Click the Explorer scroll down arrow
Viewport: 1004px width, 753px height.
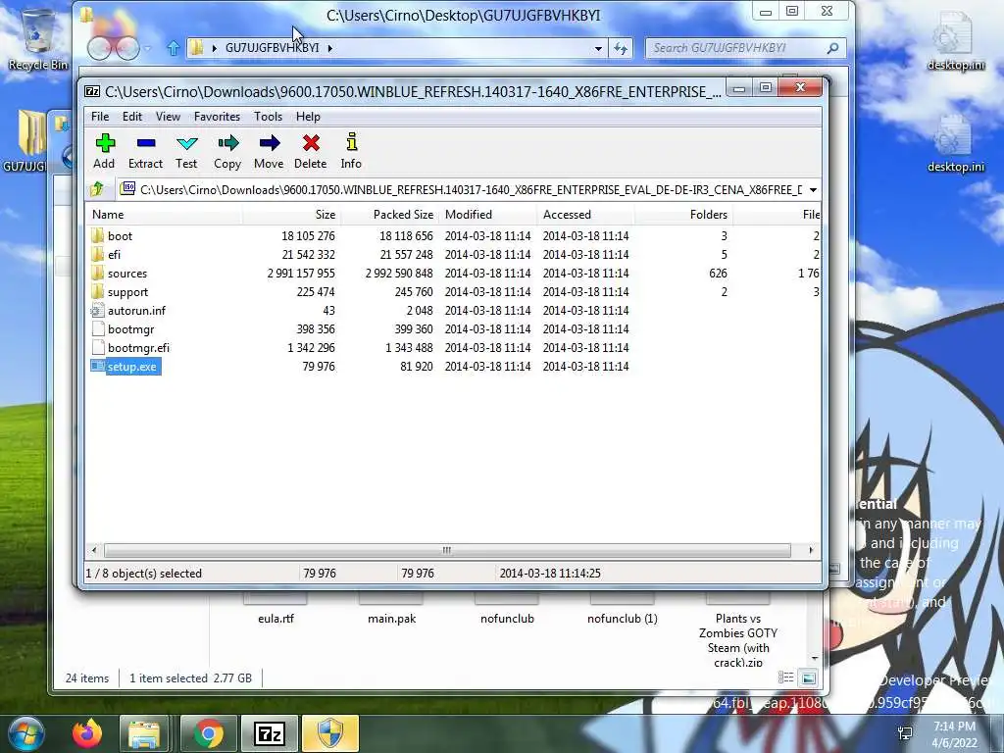click(x=815, y=659)
